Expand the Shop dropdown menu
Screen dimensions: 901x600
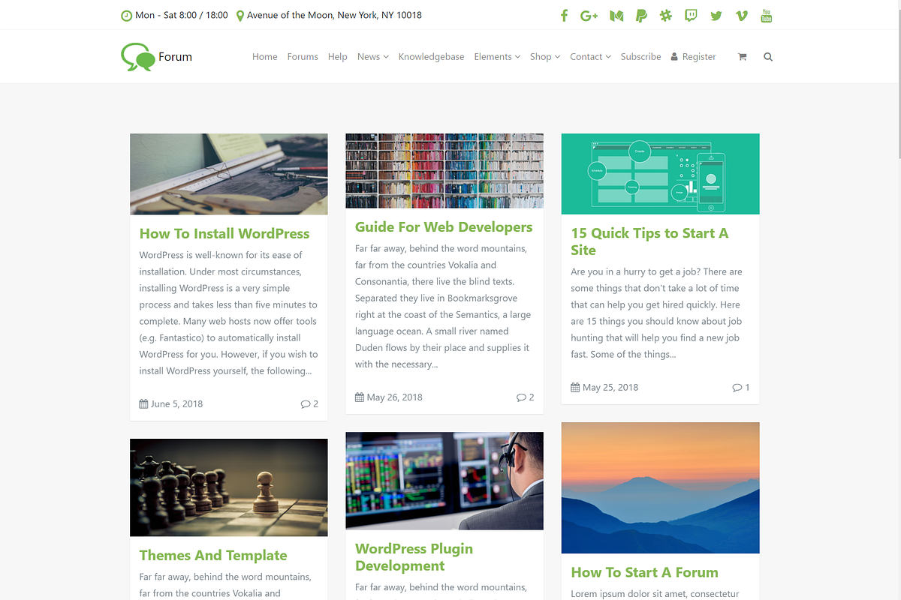(x=545, y=57)
